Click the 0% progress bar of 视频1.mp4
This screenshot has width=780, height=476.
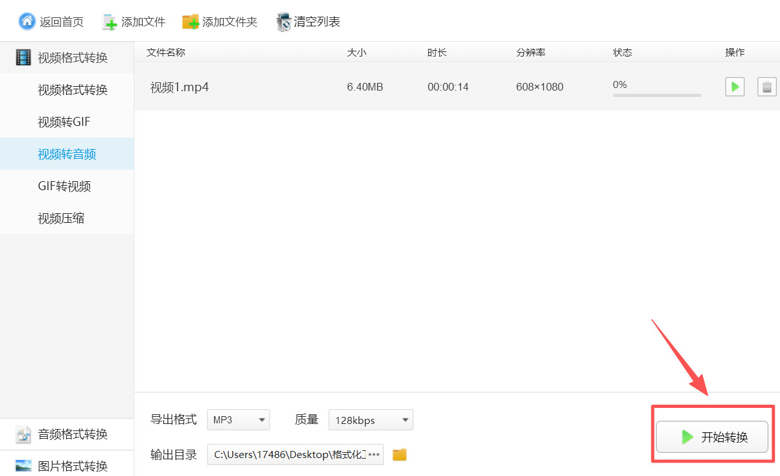[657, 95]
